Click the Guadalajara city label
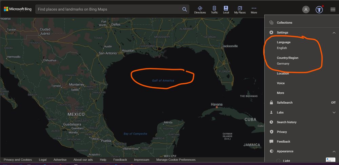Screen dimensions: 339x165 [x=72, y=124]
